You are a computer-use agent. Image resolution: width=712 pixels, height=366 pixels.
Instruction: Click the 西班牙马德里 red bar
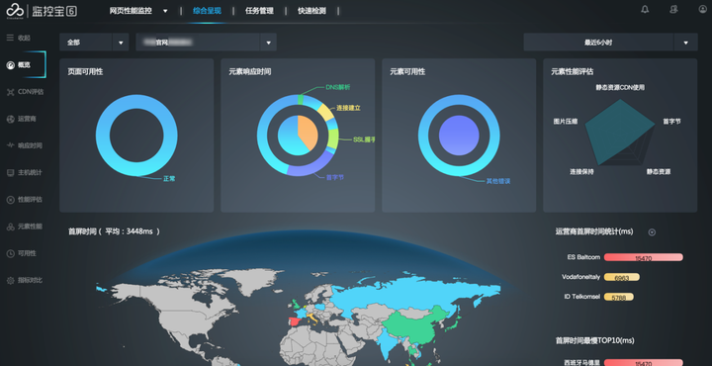tap(644, 362)
